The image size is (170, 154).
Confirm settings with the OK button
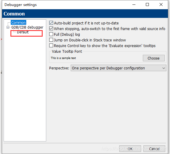pyautogui.click(x=130, y=149)
